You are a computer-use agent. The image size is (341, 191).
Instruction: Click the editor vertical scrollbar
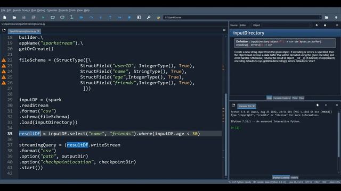(x=226, y=134)
